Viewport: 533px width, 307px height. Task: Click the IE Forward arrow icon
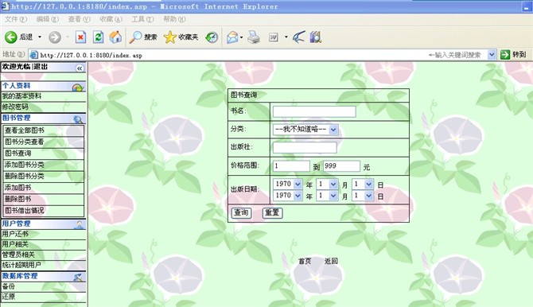point(54,37)
